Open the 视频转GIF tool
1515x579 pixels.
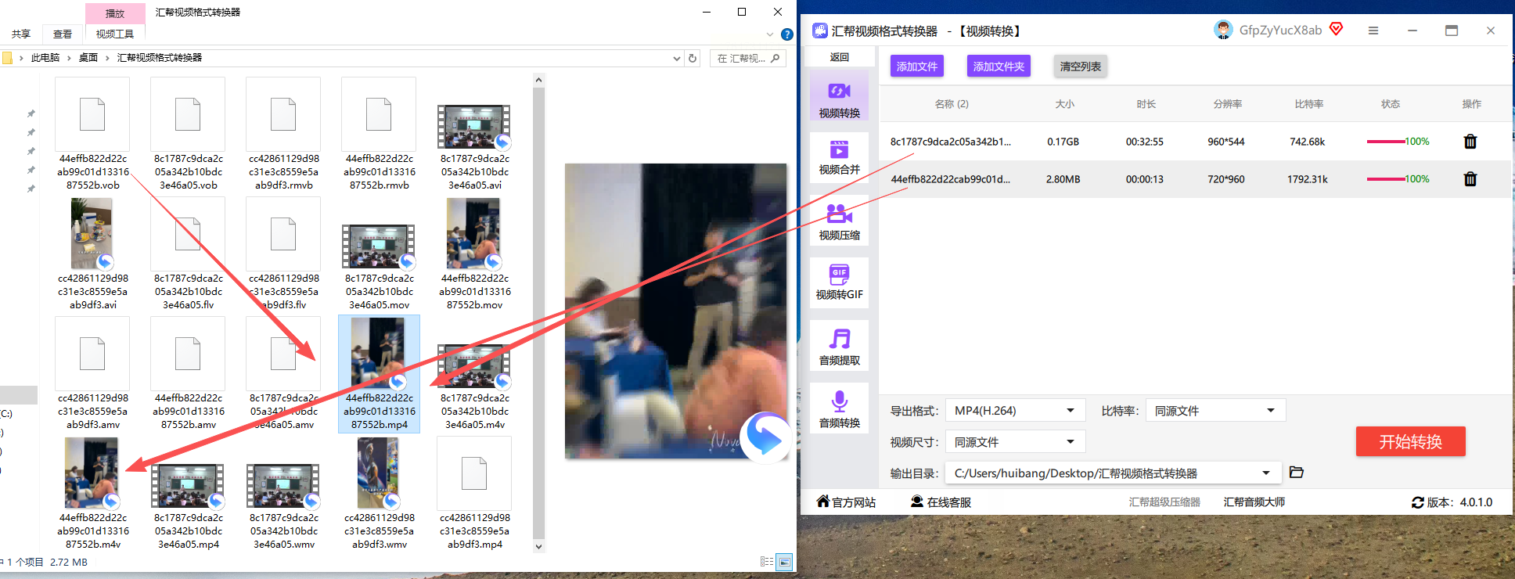839,282
